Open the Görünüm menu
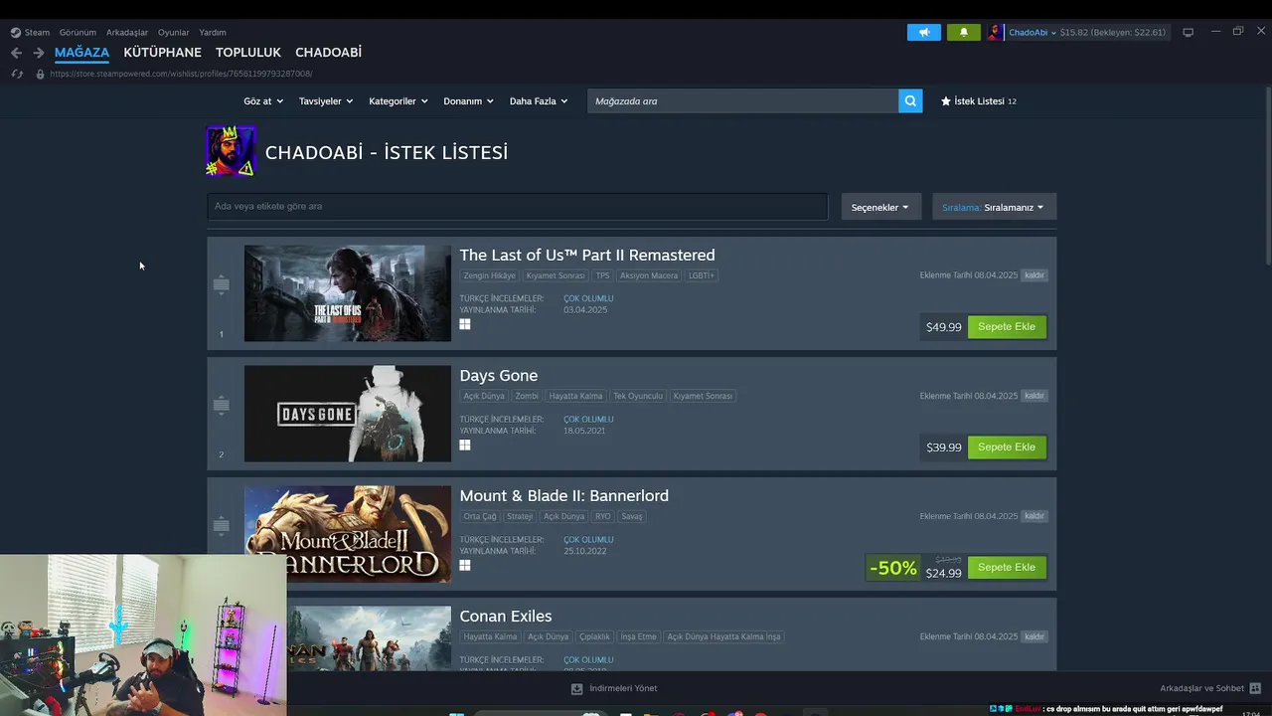Screen dimensions: 1272x716 point(78,32)
